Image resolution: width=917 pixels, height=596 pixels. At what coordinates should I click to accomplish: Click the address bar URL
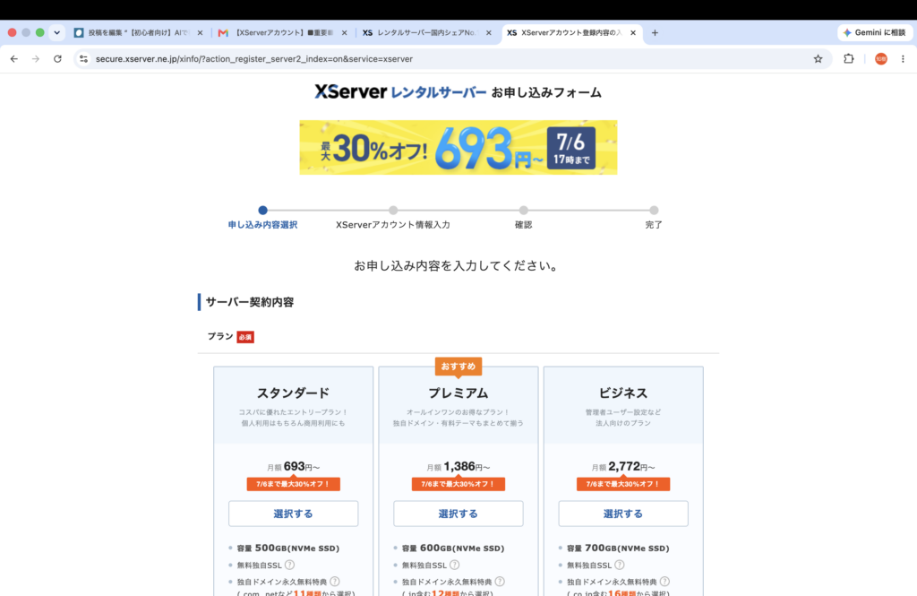pos(253,59)
